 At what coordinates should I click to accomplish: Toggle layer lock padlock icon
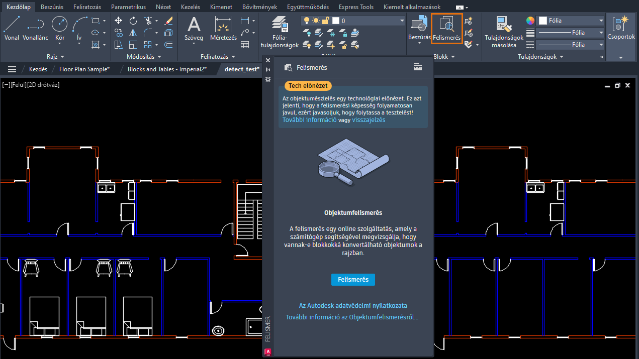coord(325,21)
